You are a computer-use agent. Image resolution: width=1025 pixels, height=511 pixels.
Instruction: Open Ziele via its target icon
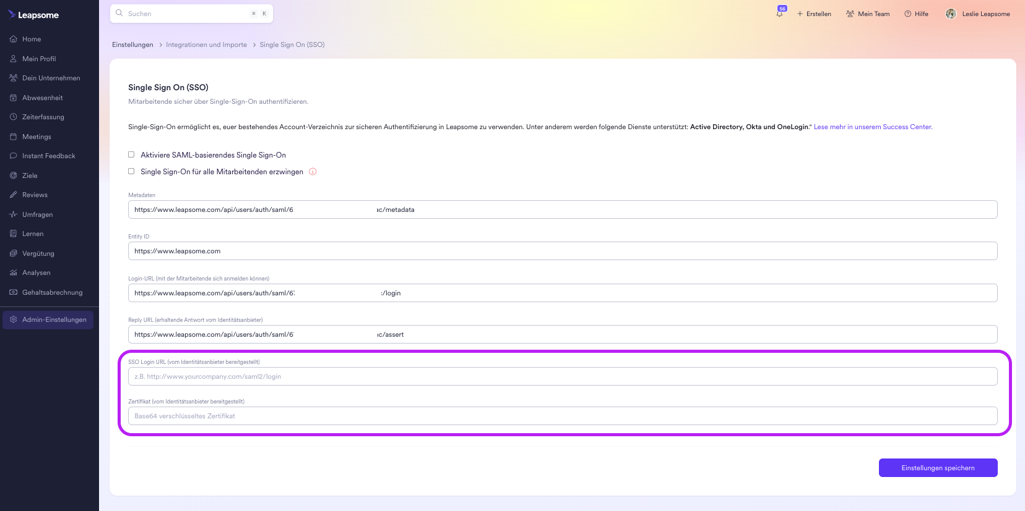point(13,175)
